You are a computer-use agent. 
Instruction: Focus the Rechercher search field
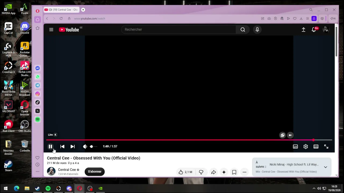tap(178, 29)
